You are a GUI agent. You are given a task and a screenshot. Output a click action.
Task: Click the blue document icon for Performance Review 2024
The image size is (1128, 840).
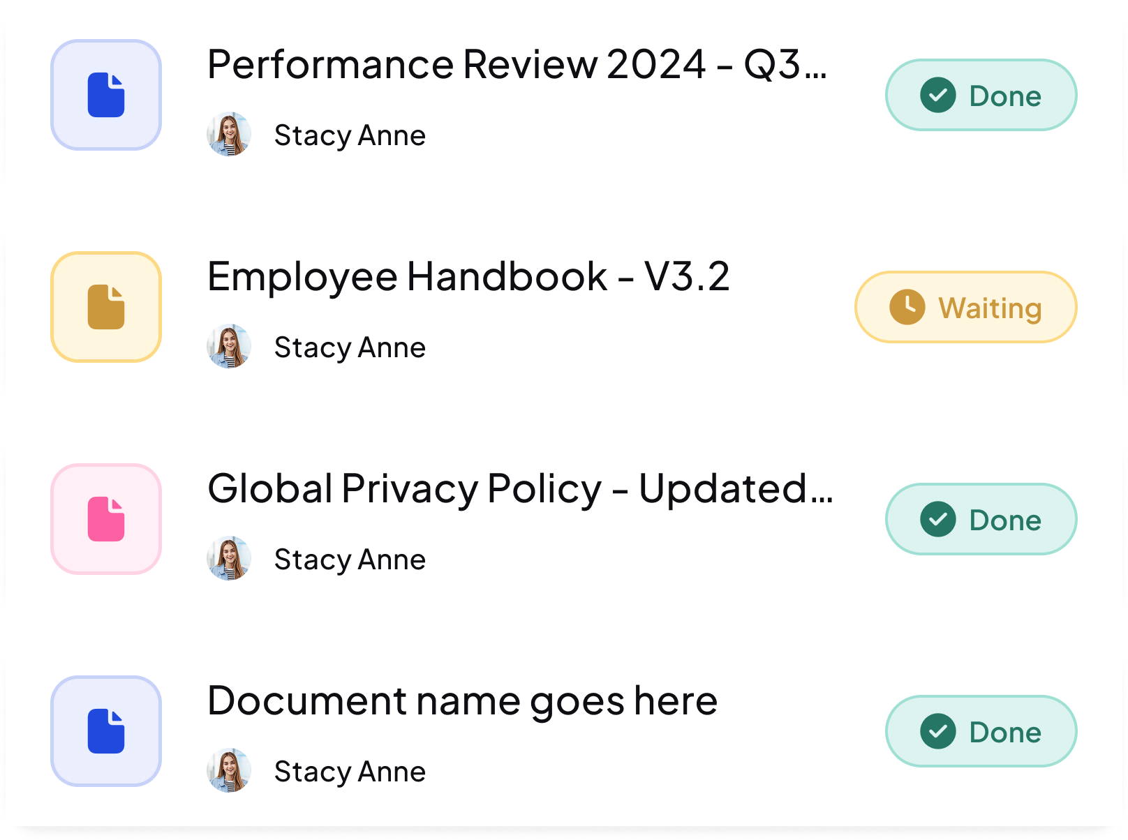pos(105,95)
